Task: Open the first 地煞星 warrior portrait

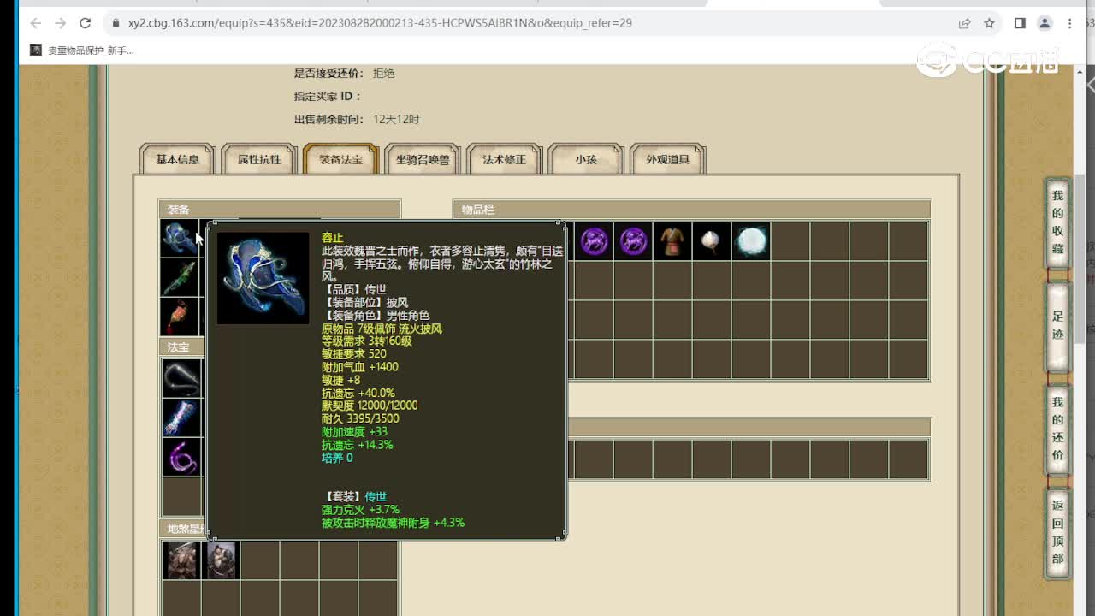Action: pyautogui.click(x=181, y=560)
